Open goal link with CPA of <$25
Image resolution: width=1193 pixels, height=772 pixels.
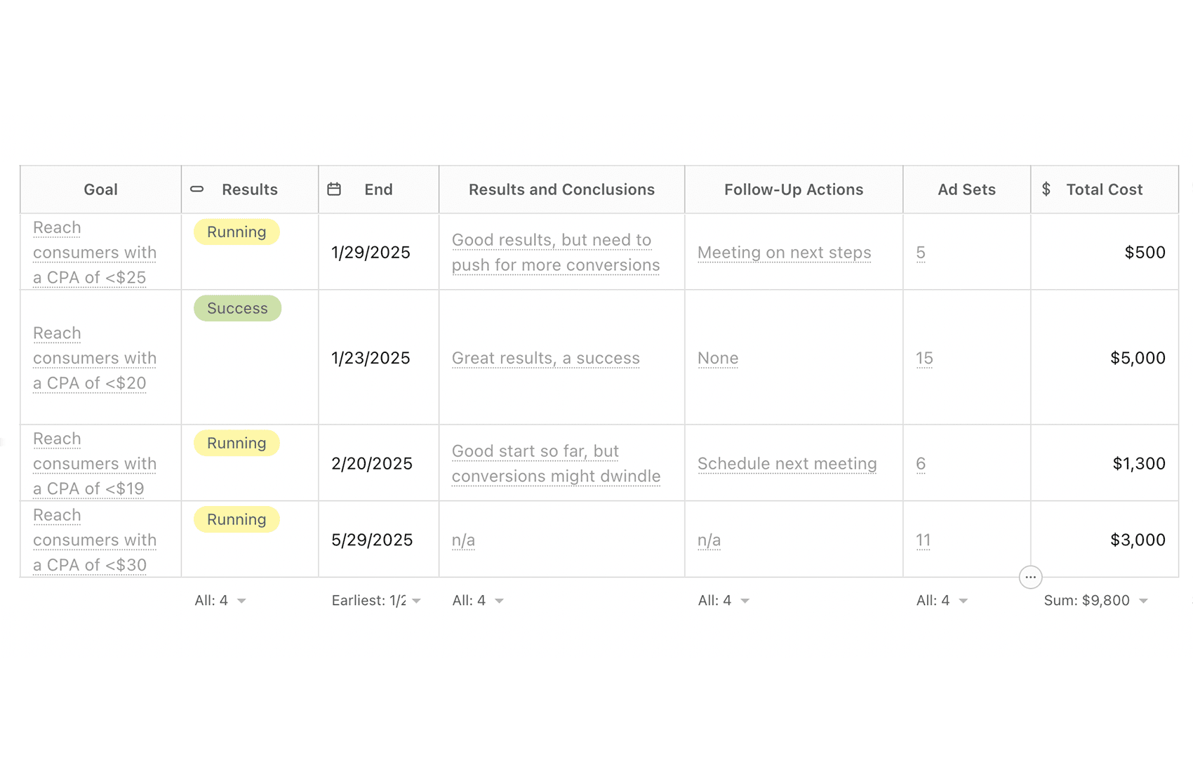coord(94,253)
